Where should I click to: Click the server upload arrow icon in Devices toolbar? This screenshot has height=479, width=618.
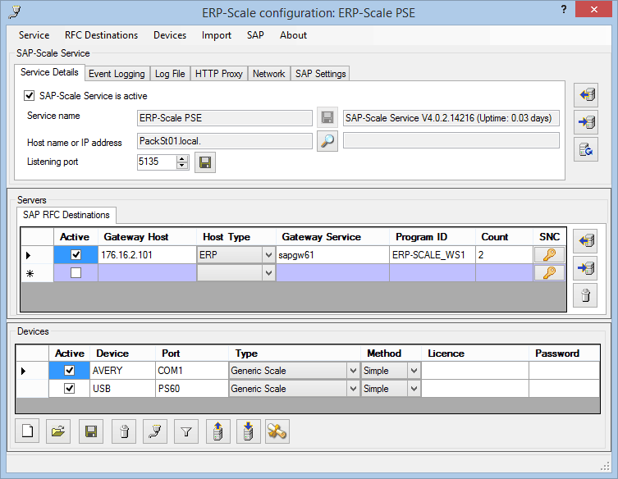click(x=218, y=431)
